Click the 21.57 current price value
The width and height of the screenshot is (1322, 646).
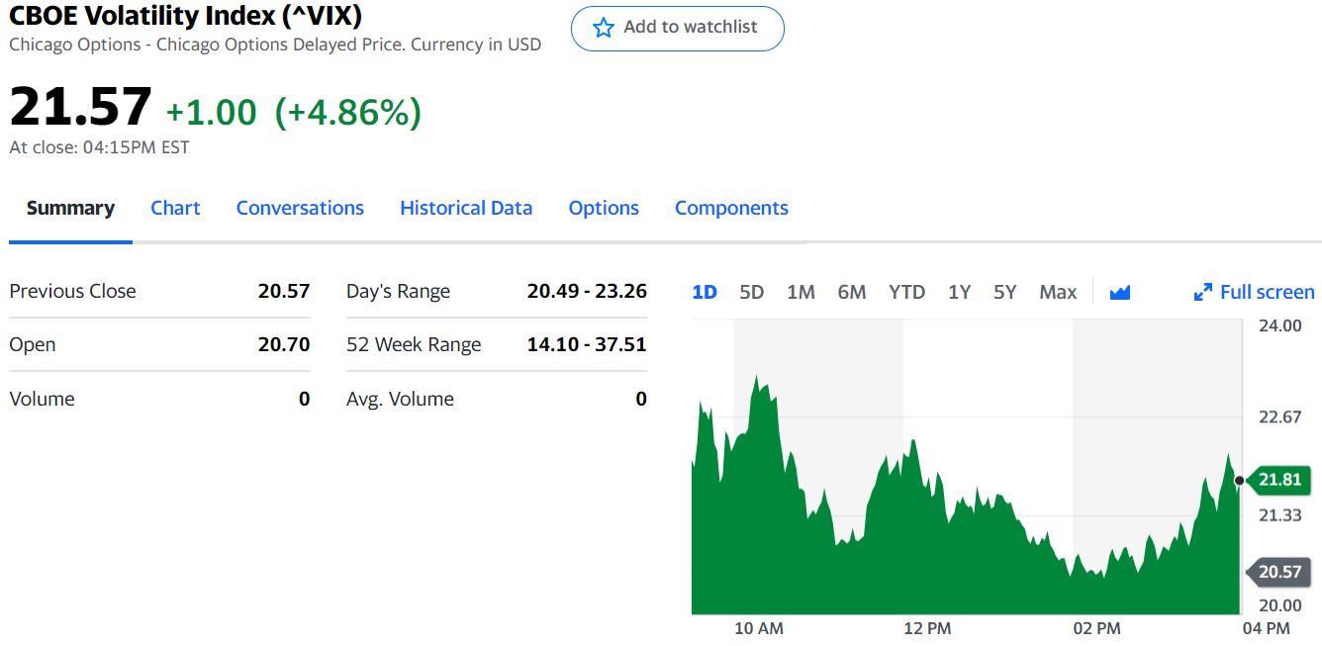[81, 107]
